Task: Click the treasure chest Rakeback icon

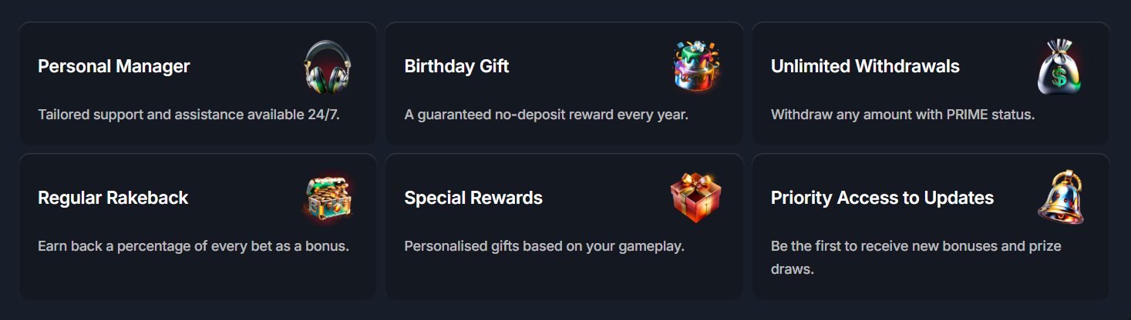Action: (x=327, y=199)
